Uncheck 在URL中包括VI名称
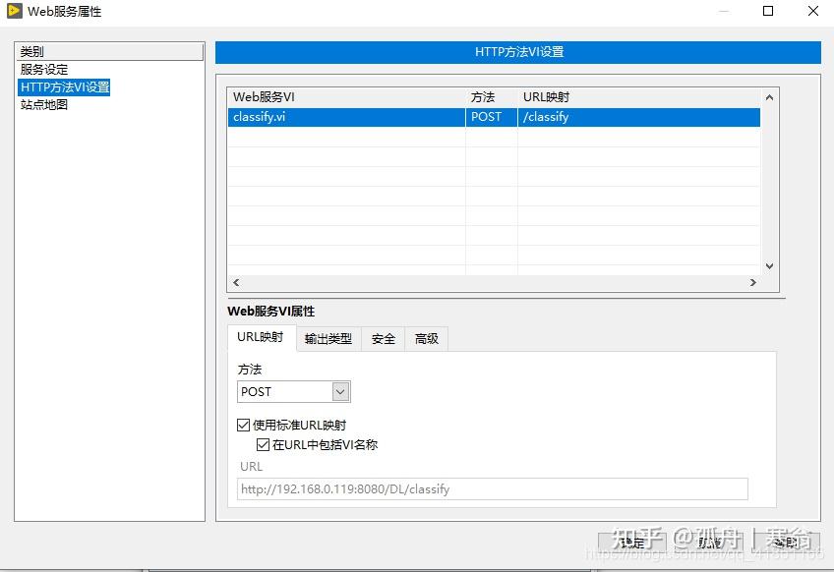Image resolution: width=834 pixels, height=572 pixels. [x=263, y=444]
